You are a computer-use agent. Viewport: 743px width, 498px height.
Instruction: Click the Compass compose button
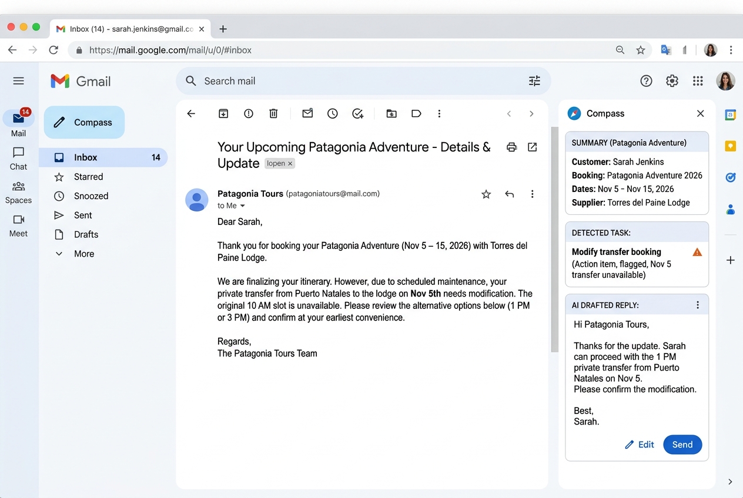pos(84,122)
